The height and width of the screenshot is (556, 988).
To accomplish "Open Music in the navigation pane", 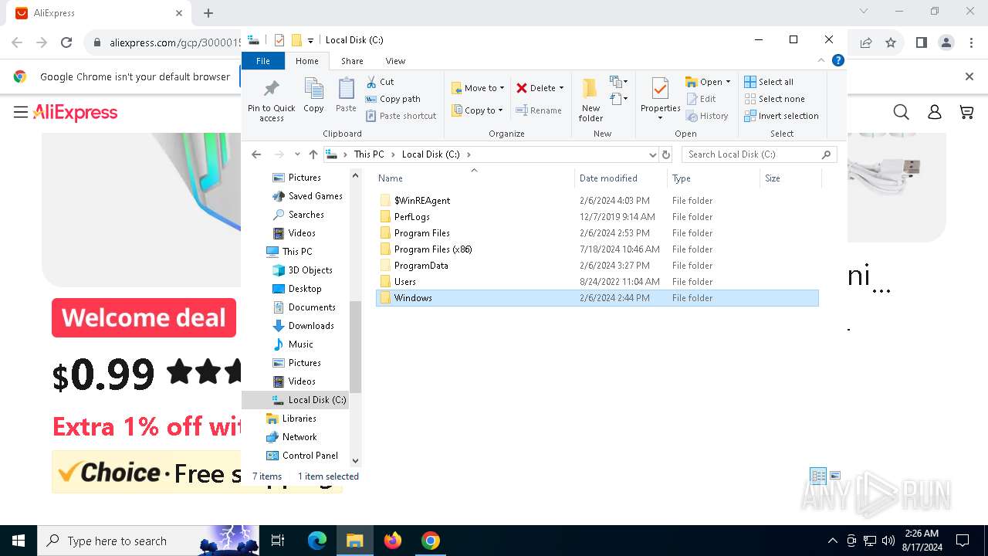I will (x=293, y=344).
